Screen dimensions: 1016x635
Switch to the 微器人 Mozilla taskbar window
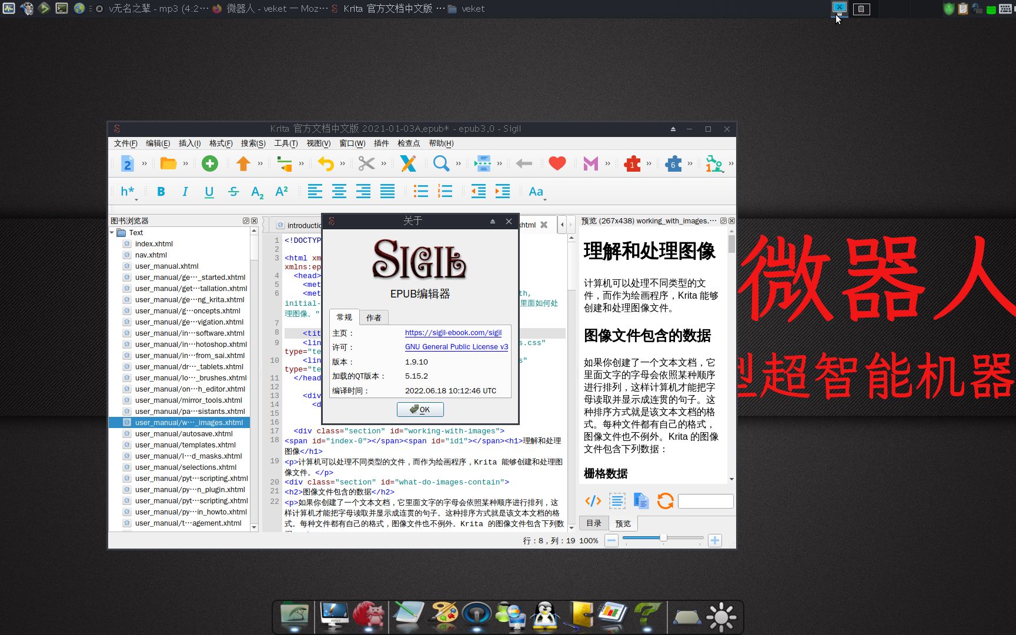click(x=270, y=9)
